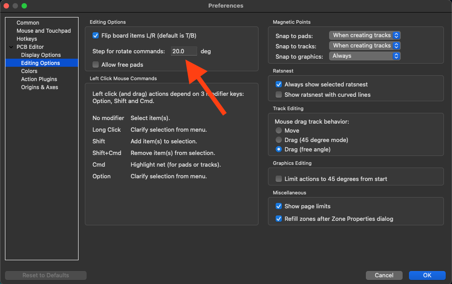The height and width of the screenshot is (284, 452).
Task: Click the rotate step angle field
Action: [x=184, y=51]
